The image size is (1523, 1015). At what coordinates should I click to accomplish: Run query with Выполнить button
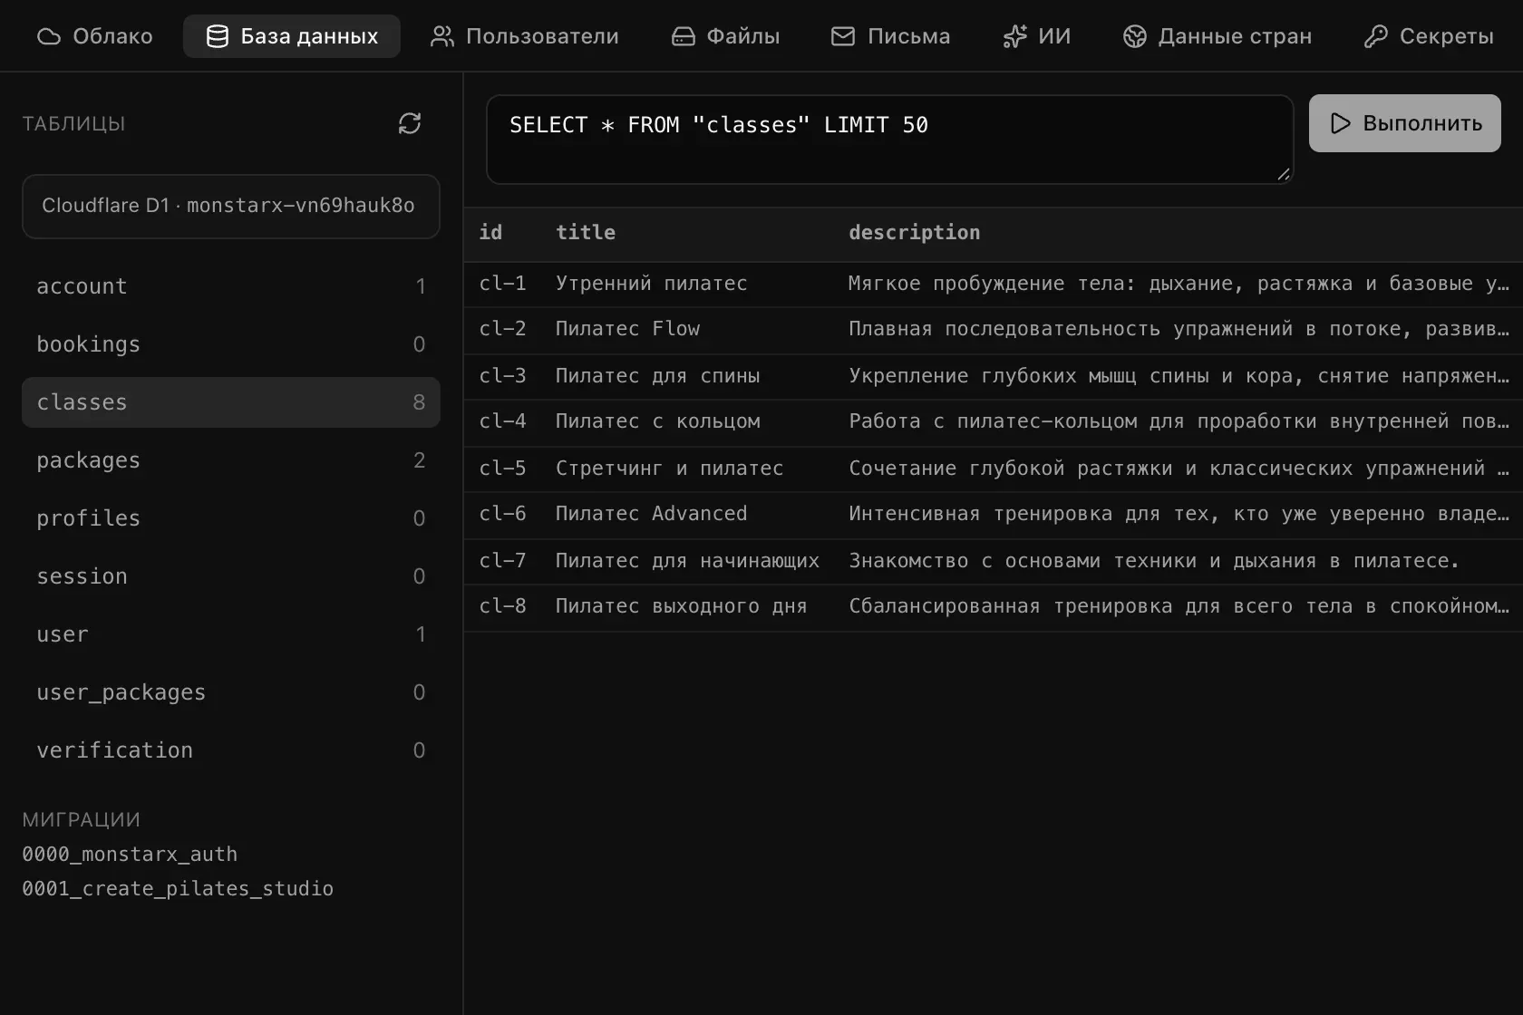pyautogui.click(x=1405, y=123)
